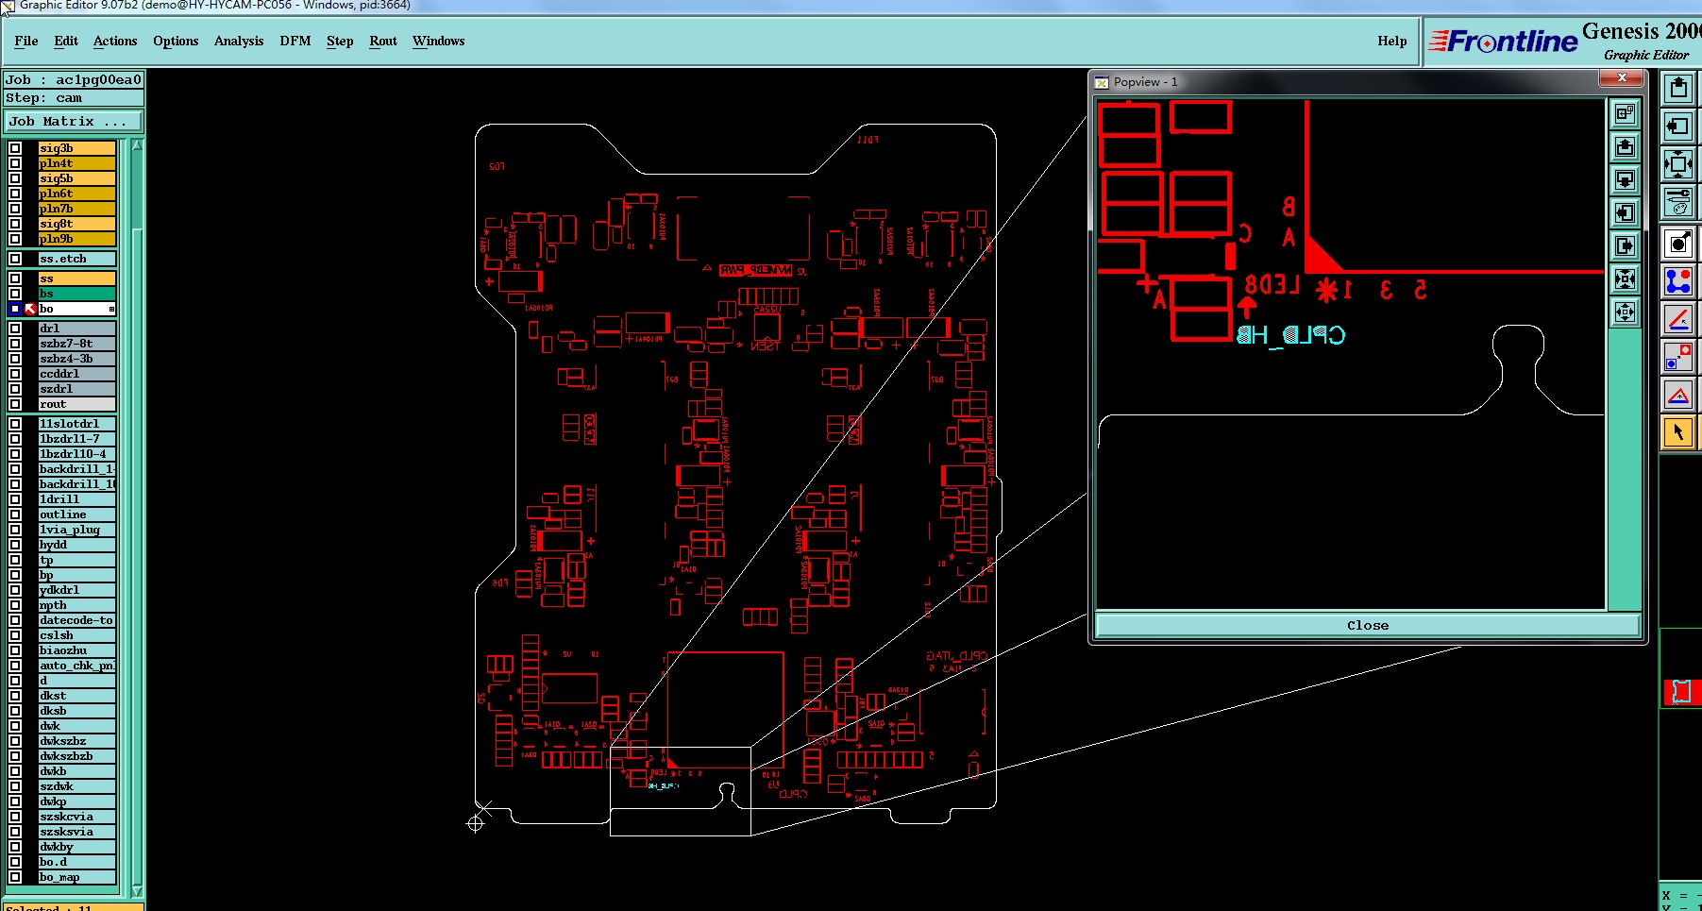Open the DFM menu

[x=295, y=41]
